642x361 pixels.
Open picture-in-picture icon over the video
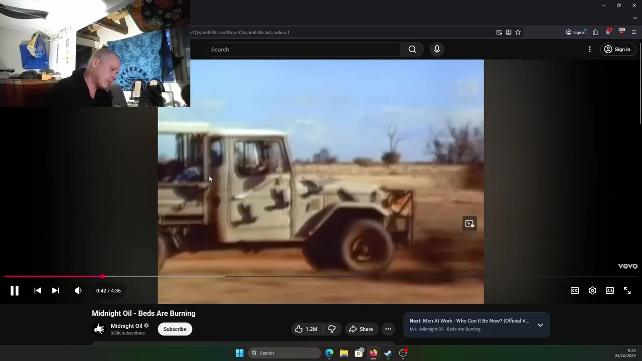(x=469, y=224)
